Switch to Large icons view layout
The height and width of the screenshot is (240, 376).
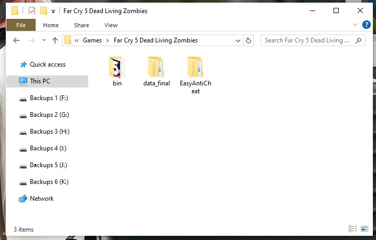364,229
